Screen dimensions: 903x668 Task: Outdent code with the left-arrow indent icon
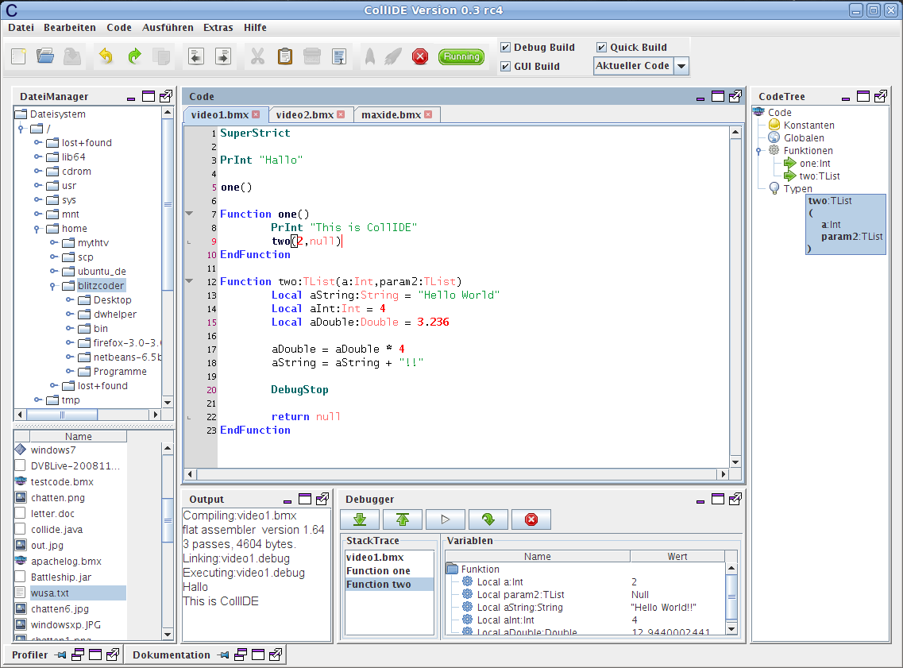click(x=196, y=56)
